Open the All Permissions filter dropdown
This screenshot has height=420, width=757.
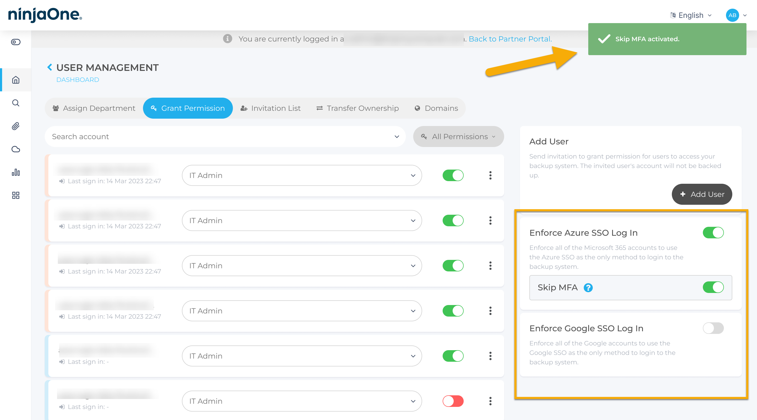[458, 136]
